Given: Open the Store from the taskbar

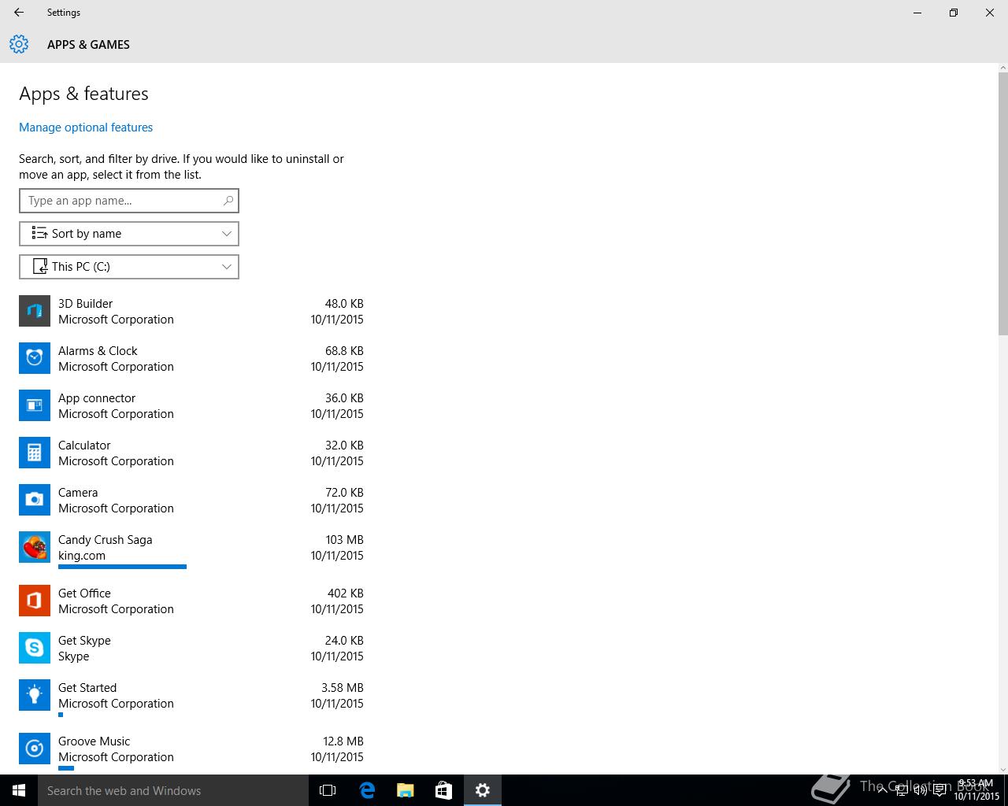Looking at the screenshot, I should [444, 790].
